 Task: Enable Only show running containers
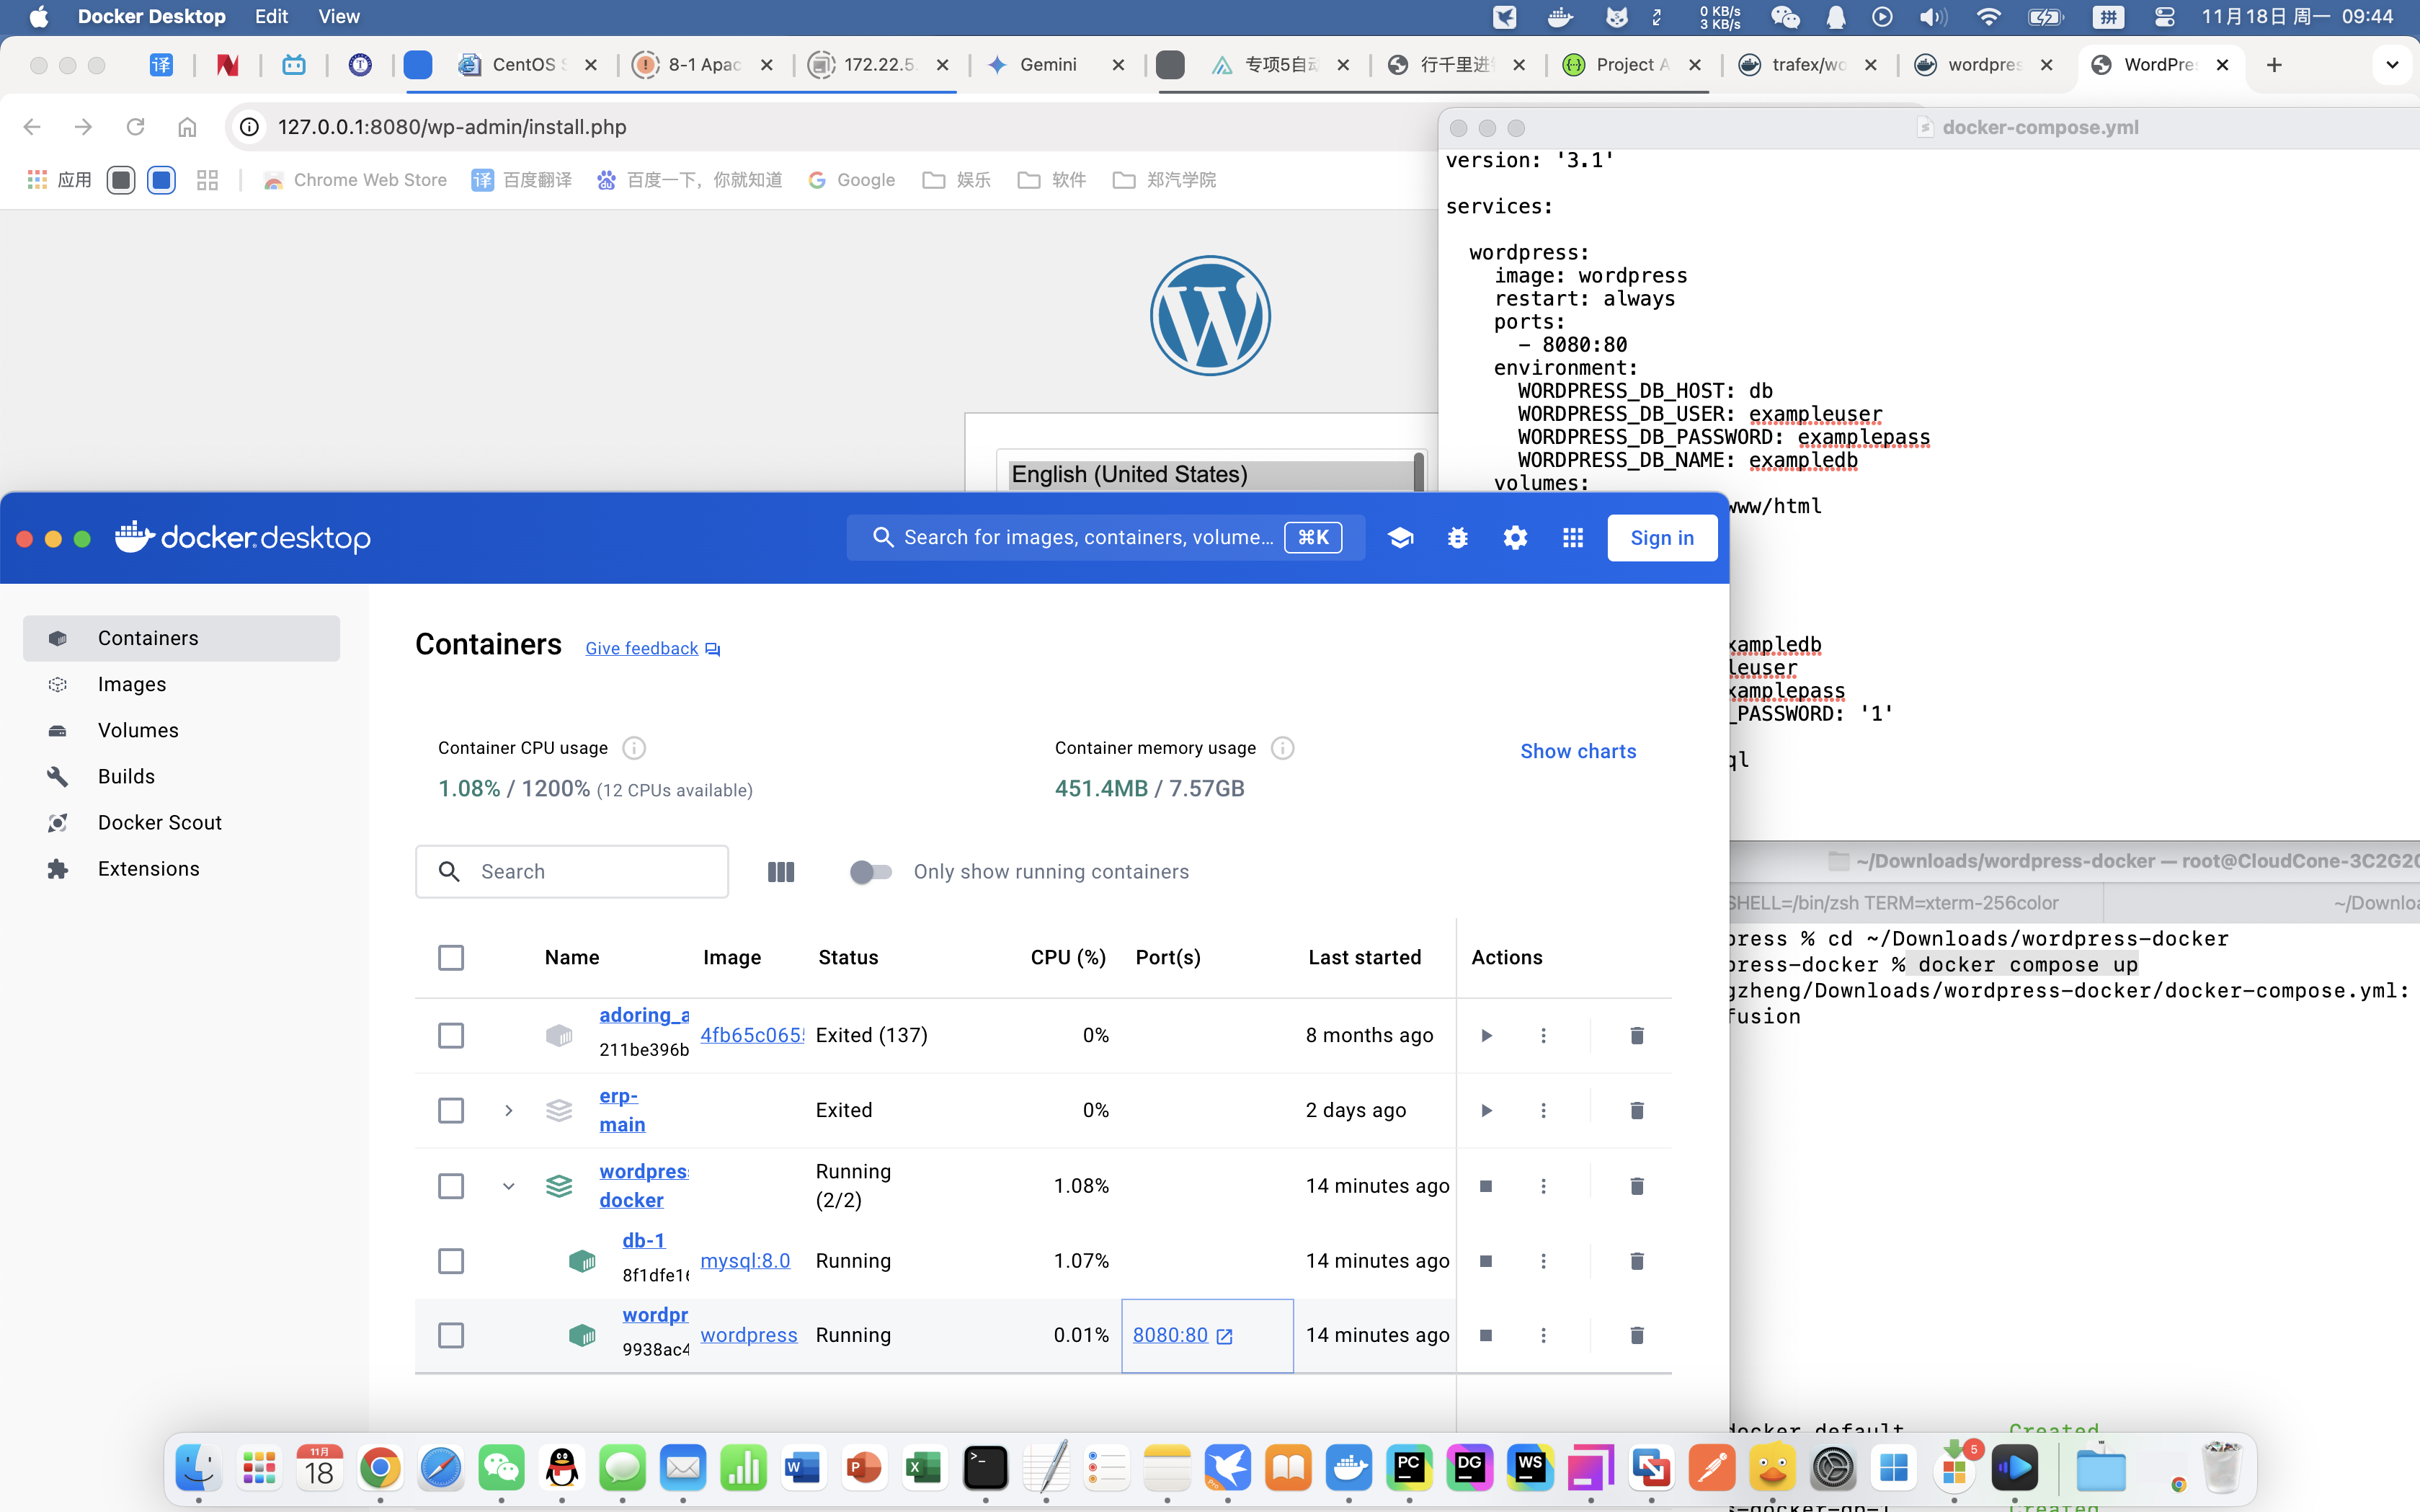871,871
